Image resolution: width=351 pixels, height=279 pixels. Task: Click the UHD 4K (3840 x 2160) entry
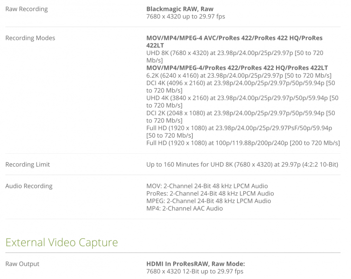coord(242,98)
